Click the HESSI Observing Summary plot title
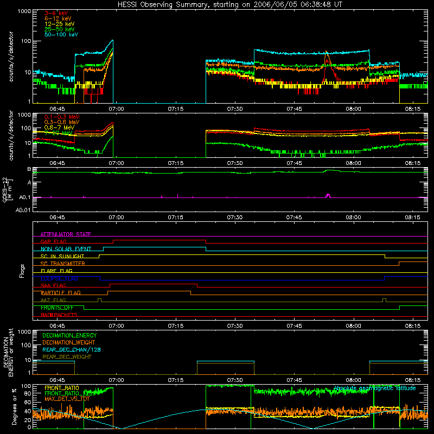Image resolution: width=434 pixels, height=434 pixels. point(229,5)
